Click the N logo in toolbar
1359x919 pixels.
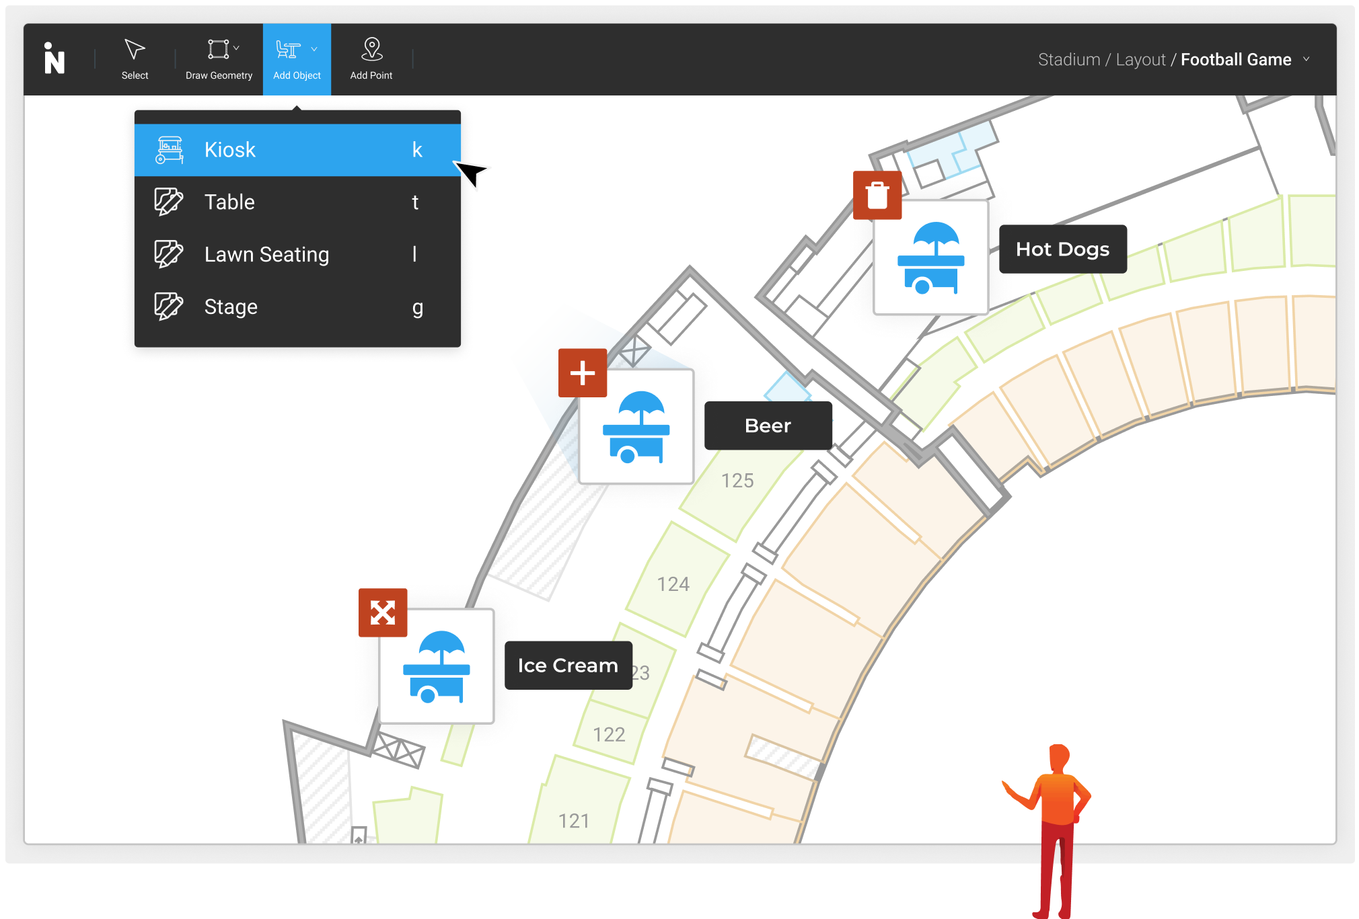point(54,59)
